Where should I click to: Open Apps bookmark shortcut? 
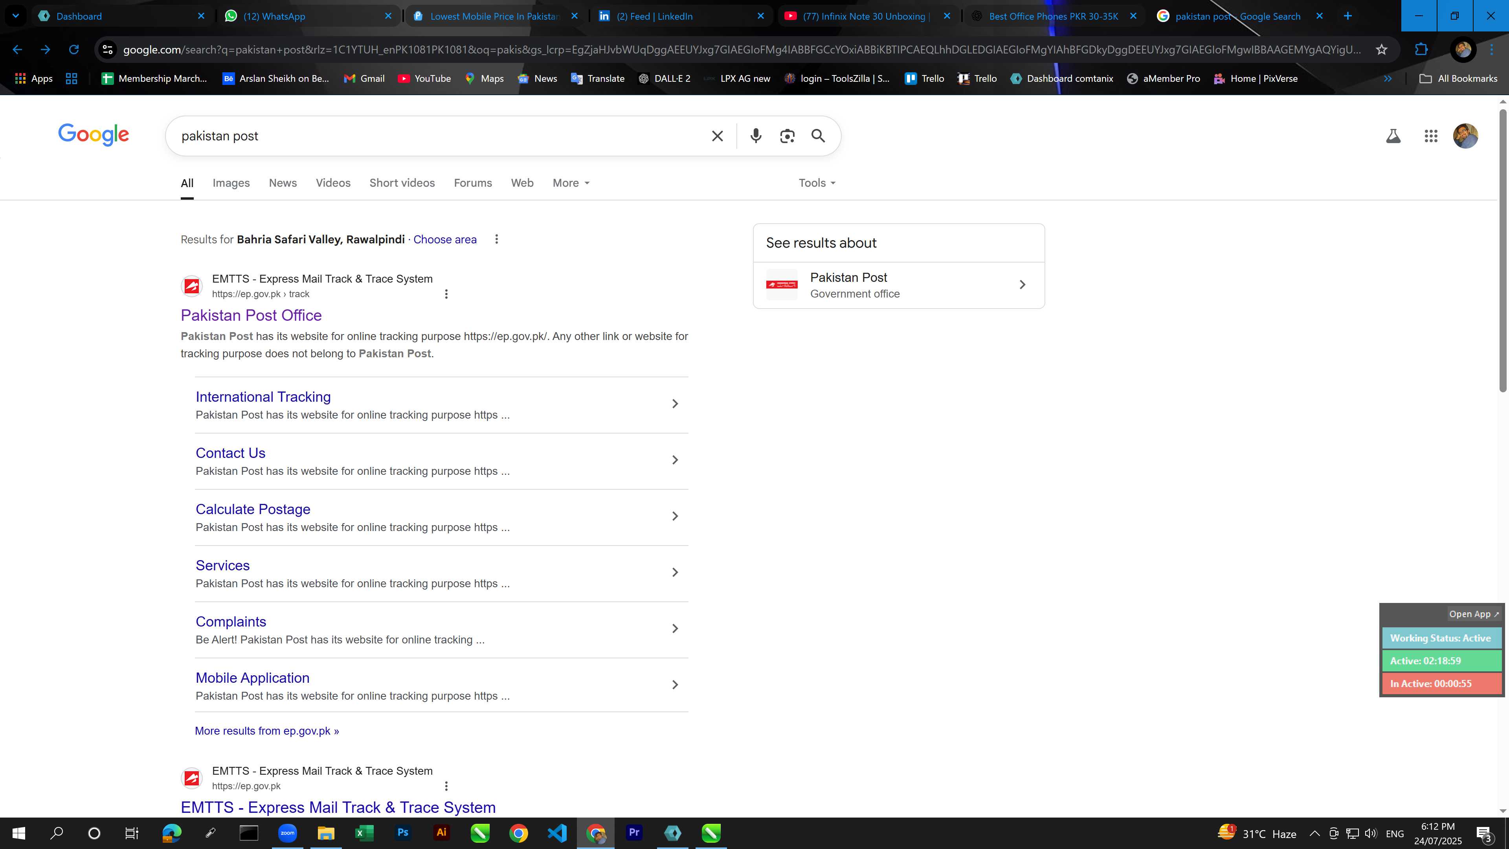click(33, 78)
